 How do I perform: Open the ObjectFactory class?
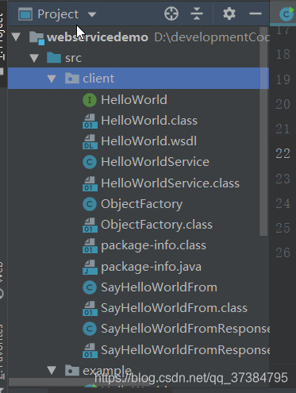click(142, 204)
